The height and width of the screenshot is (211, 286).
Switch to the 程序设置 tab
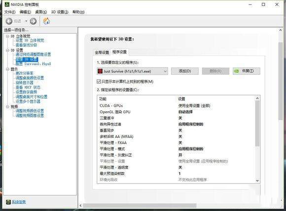tap(119, 52)
